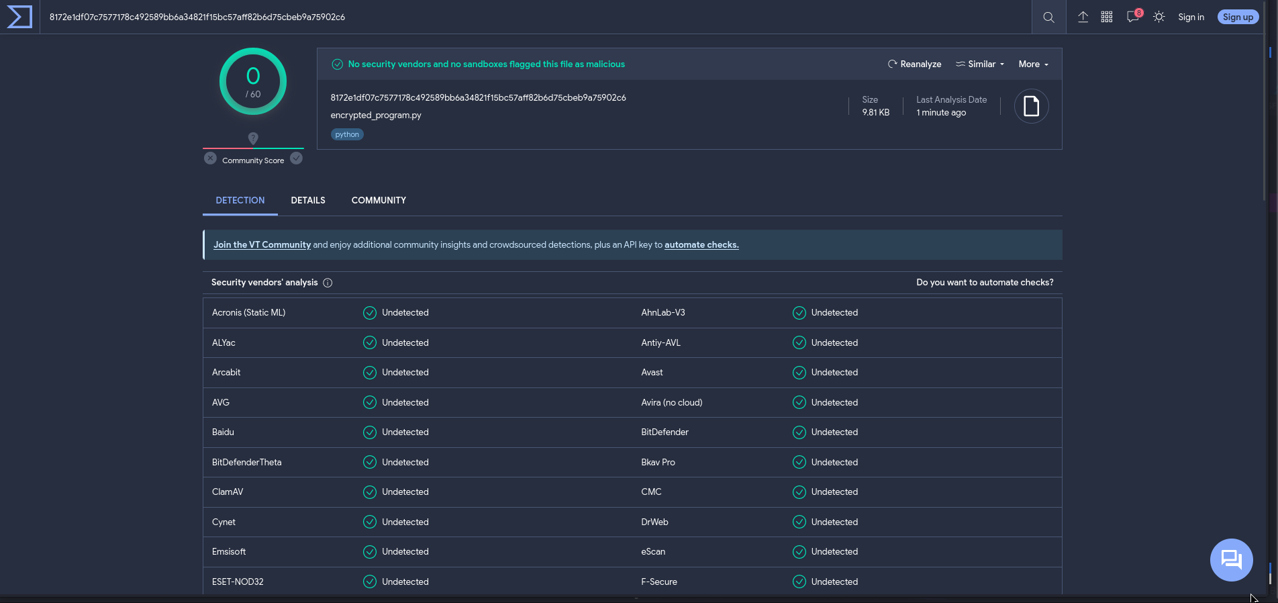This screenshot has height=603, width=1278.
Task: Switch to the DETAILS tab
Action: pyautogui.click(x=308, y=200)
